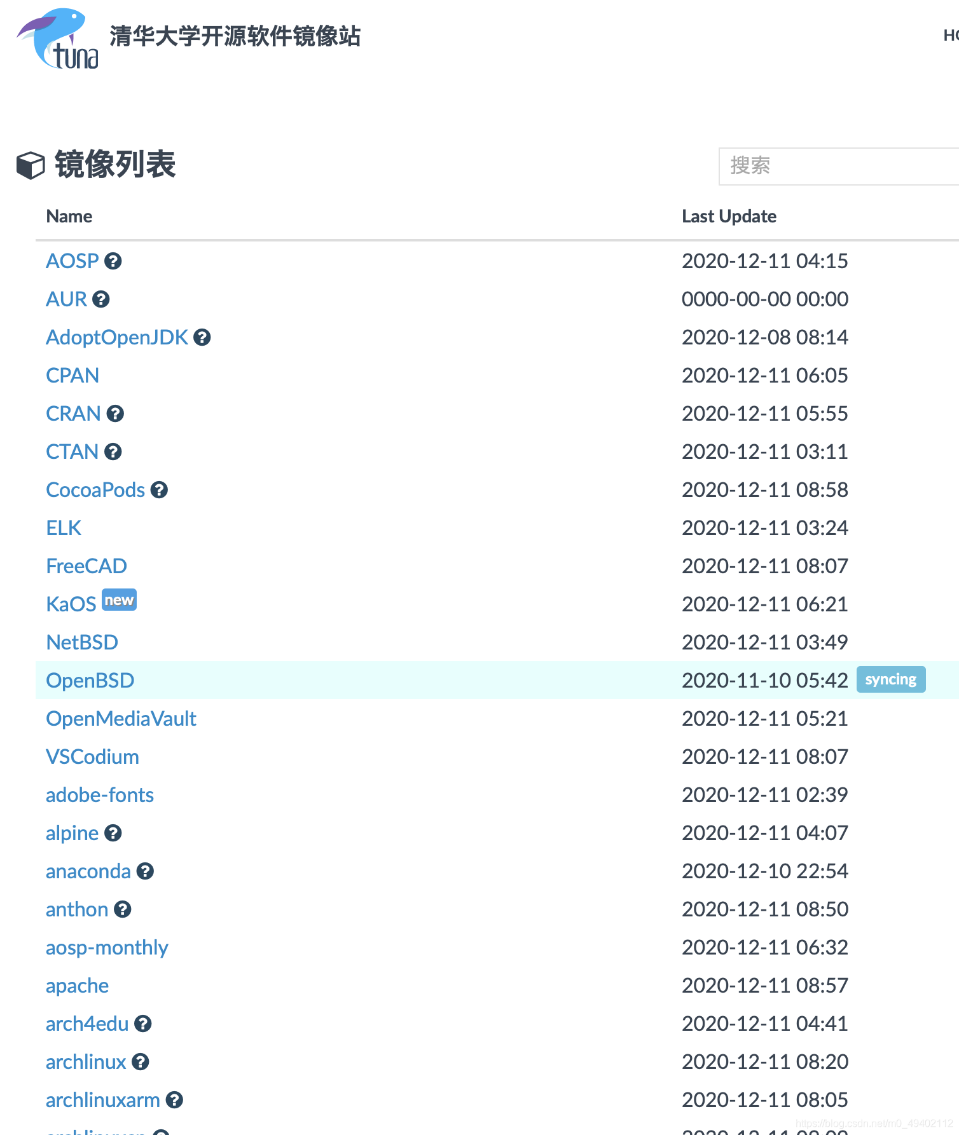Click the Name column header
Image resolution: width=959 pixels, height=1135 pixels.
69,216
